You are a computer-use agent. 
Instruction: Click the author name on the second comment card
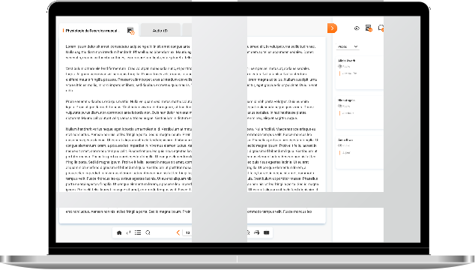tap(346, 100)
